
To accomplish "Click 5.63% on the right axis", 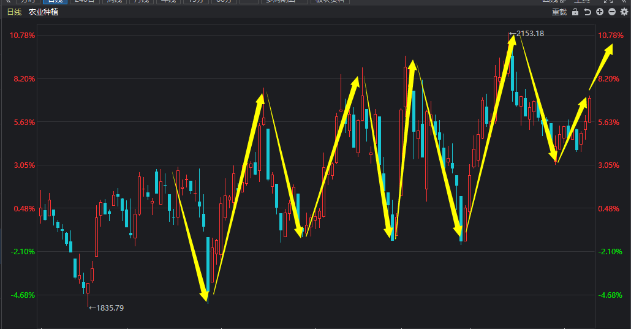I will pos(608,123).
